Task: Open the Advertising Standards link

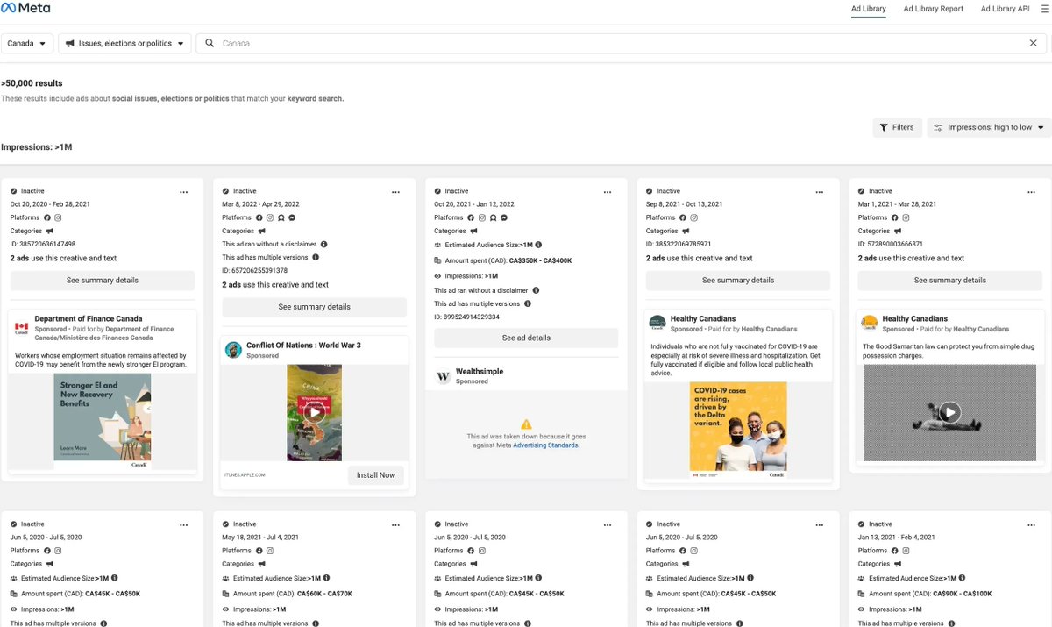Action: tap(545, 445)
